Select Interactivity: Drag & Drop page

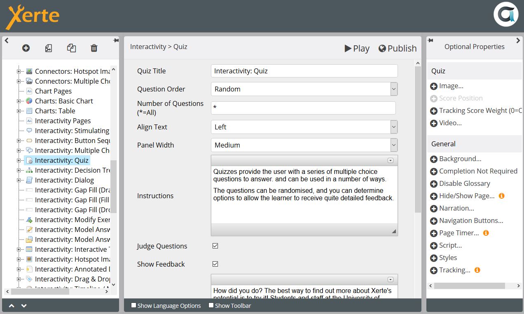click(x=72, y=279)
